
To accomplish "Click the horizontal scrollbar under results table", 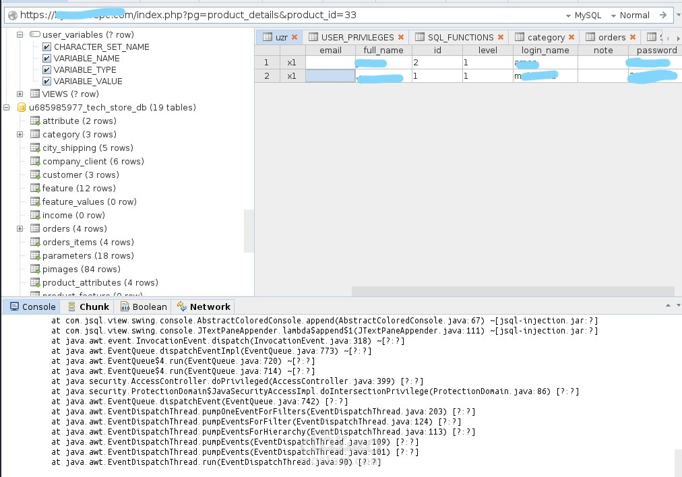I will click(513, 291).
